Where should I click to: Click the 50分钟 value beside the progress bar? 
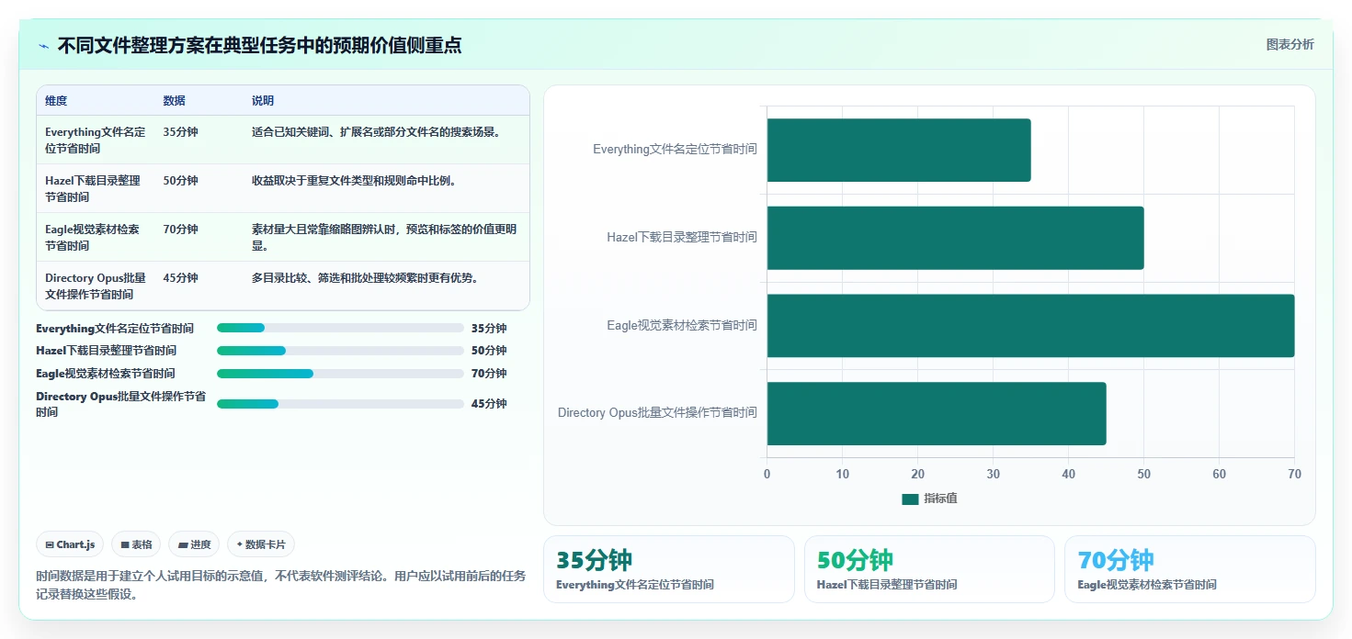point(489,351)
